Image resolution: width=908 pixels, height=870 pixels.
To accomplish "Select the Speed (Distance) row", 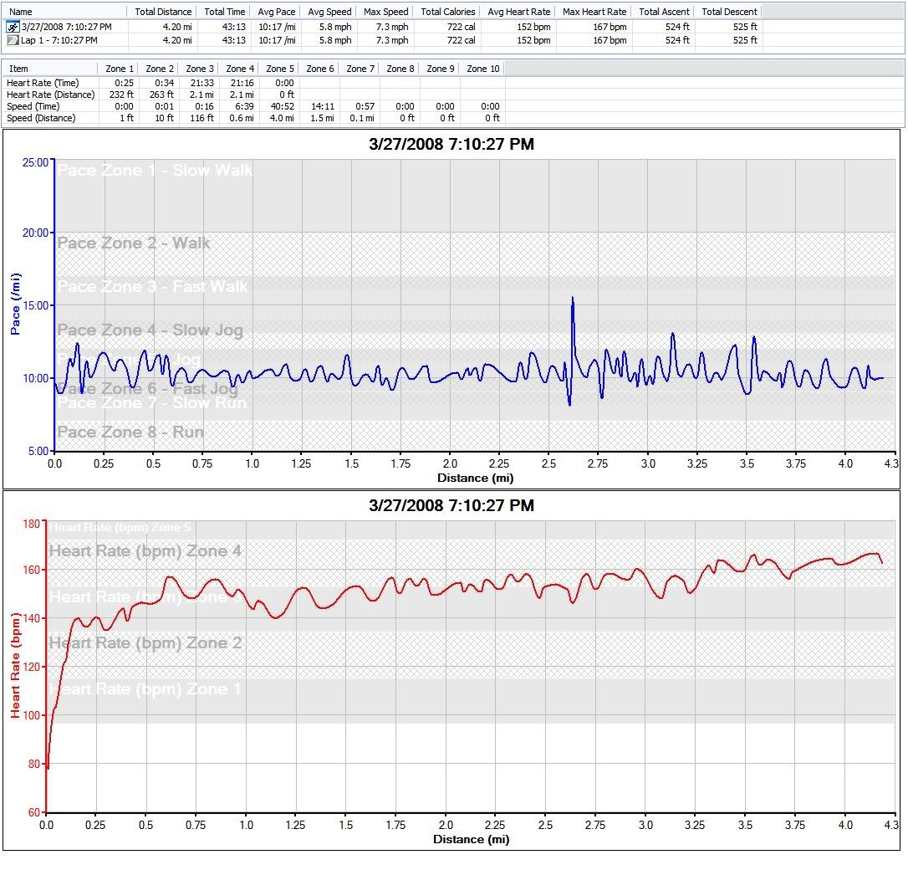I will [41, 118].
